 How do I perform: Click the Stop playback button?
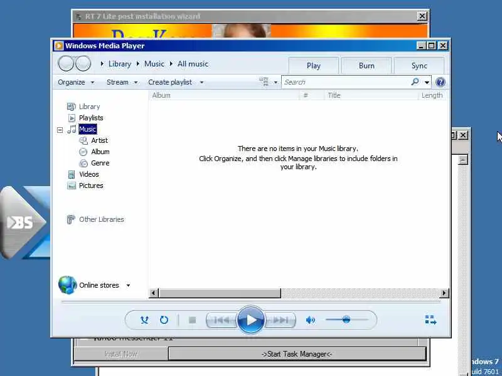(x=192, y=320)
